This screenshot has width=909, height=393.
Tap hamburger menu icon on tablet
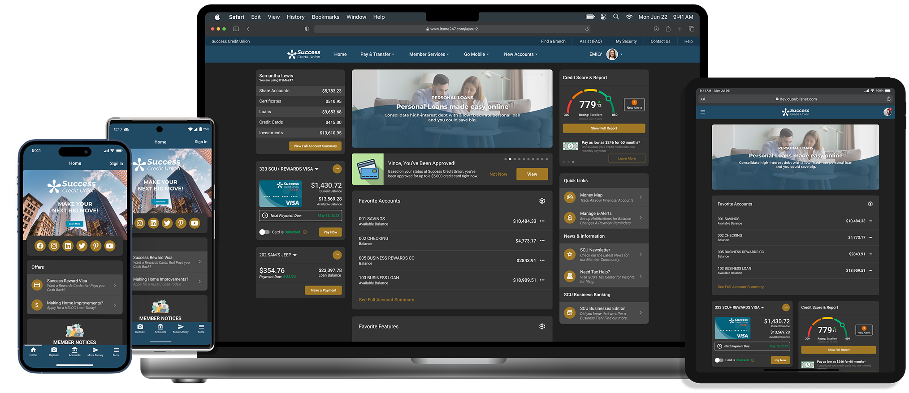click(703, 112)
